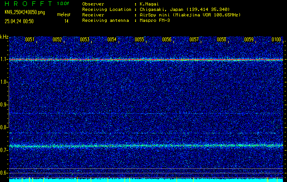The height and width of the screenshot is (182, 287).
Task: Click the green signal band near 0.72 kHz
Action: tap(146, 146)
